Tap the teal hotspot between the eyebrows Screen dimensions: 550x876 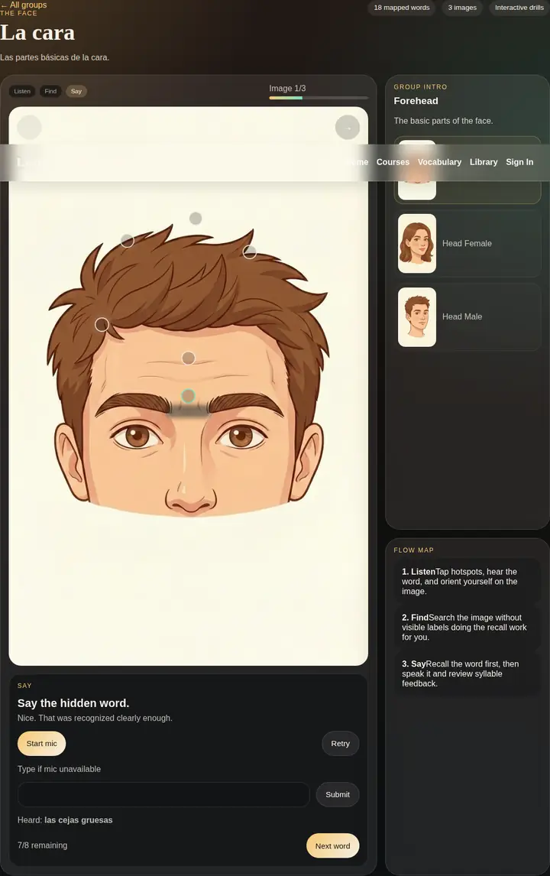point(189,396)
